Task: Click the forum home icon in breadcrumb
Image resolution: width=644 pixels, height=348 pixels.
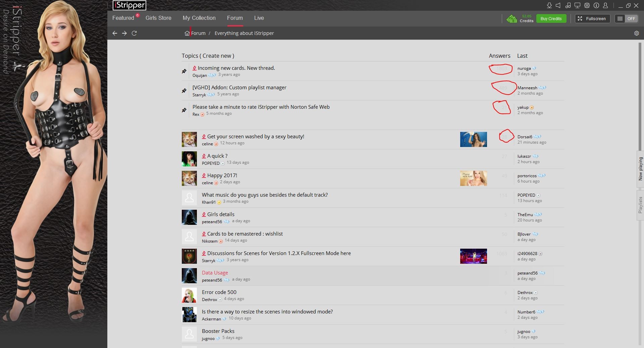Action: click(x=187, y=33)
